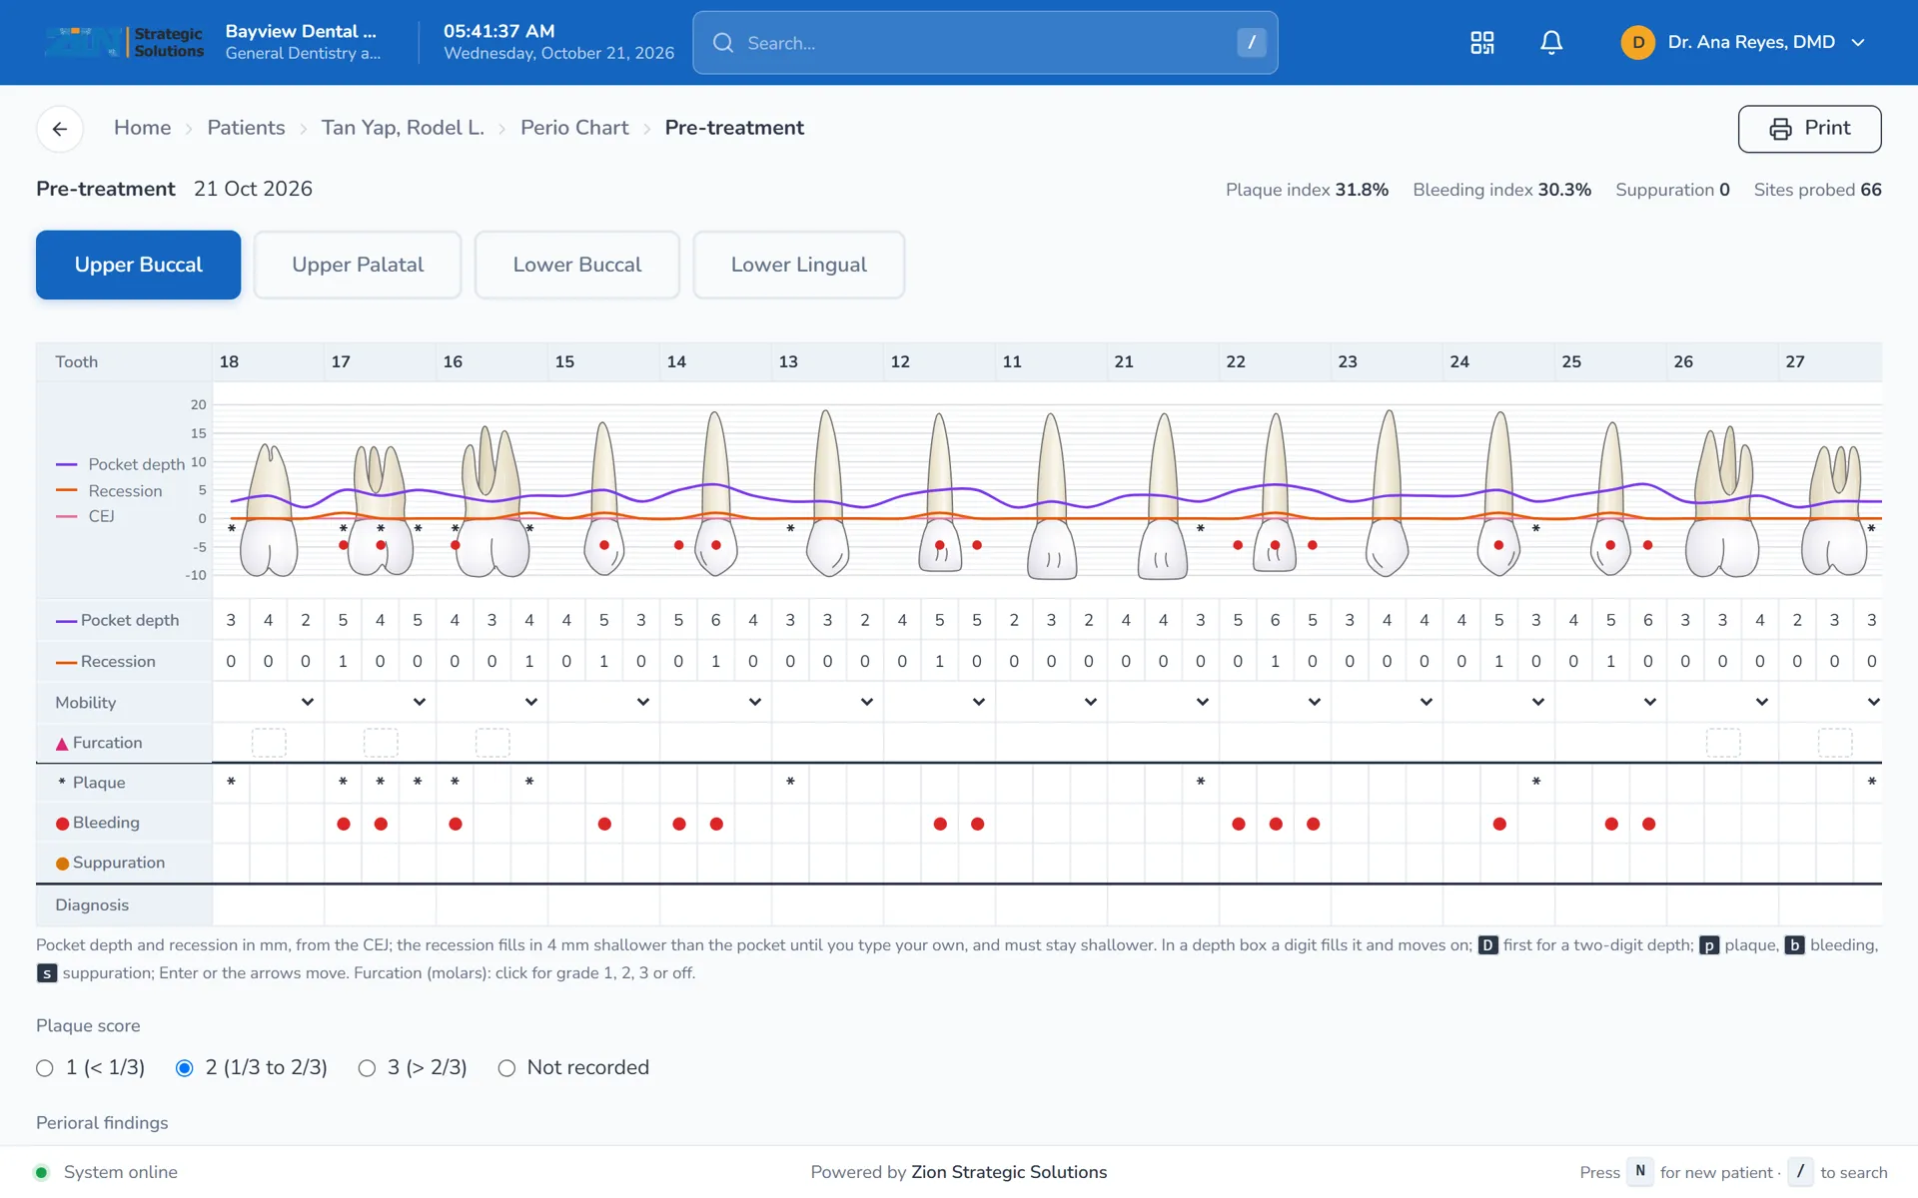Open the notifications bell

1550,42
